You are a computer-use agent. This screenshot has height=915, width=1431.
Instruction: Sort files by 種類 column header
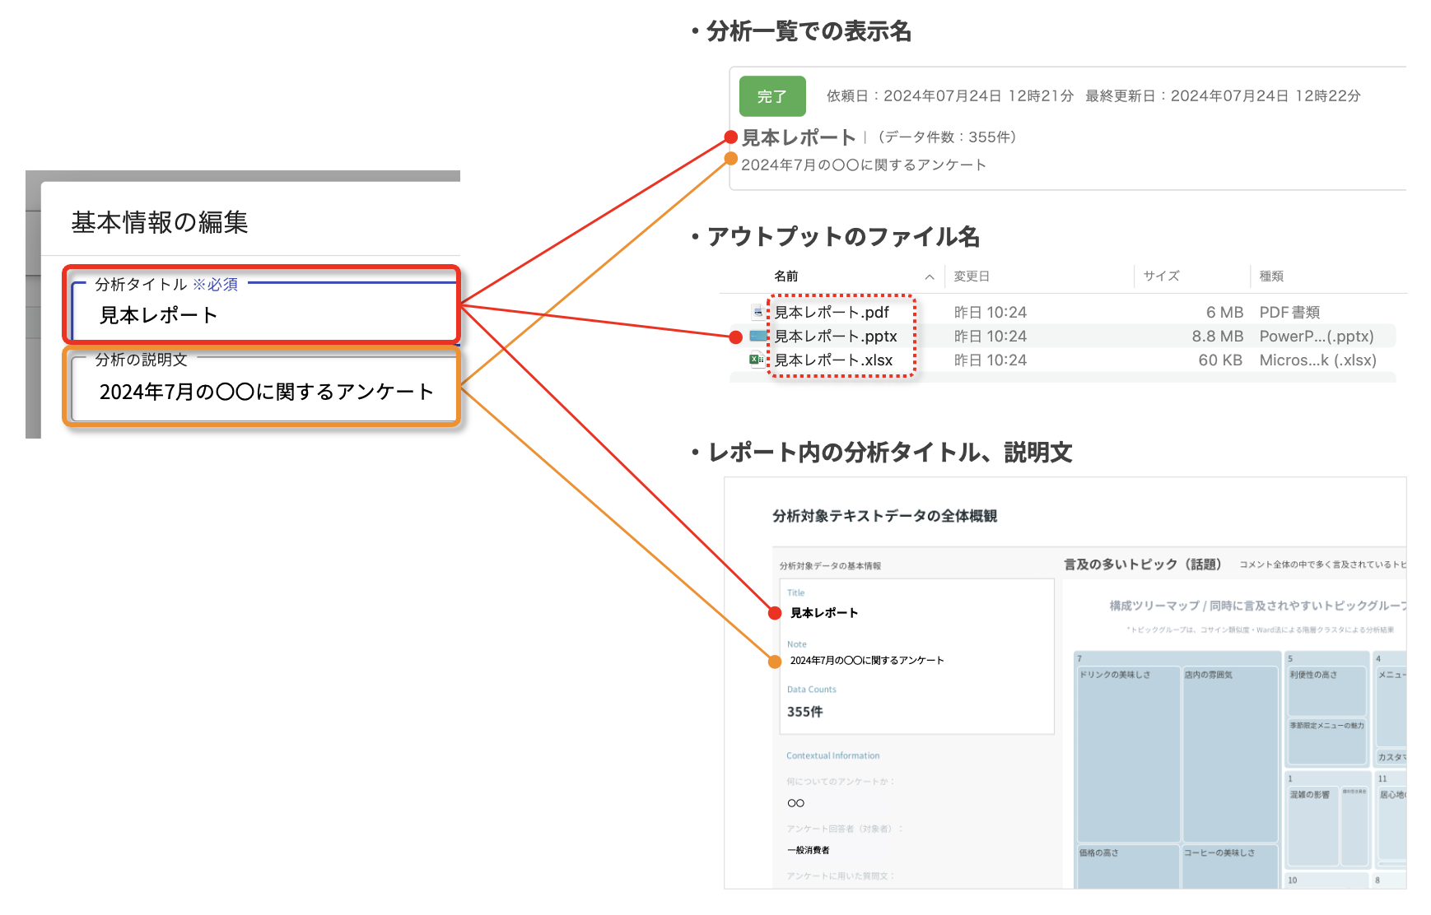[1271, 276]
